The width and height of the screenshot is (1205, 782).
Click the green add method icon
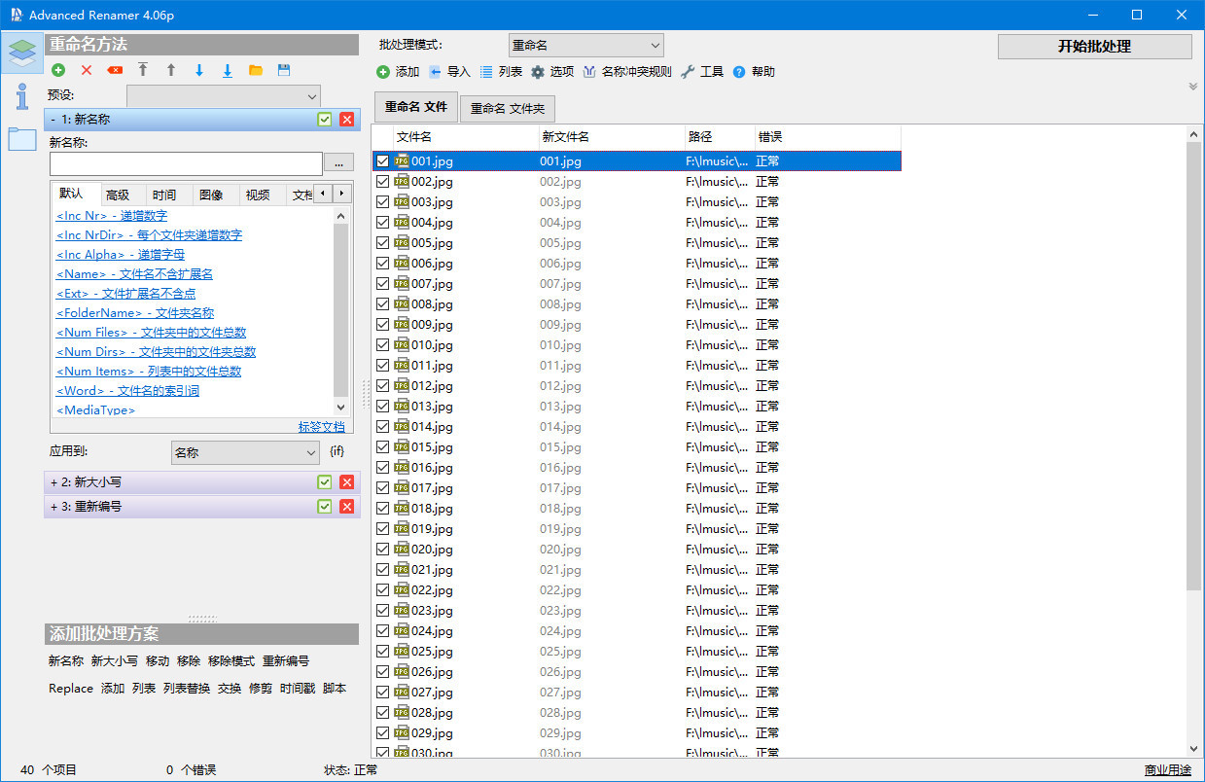[59, 70]
